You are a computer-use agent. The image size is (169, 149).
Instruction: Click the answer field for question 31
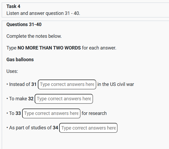(67, 84)
